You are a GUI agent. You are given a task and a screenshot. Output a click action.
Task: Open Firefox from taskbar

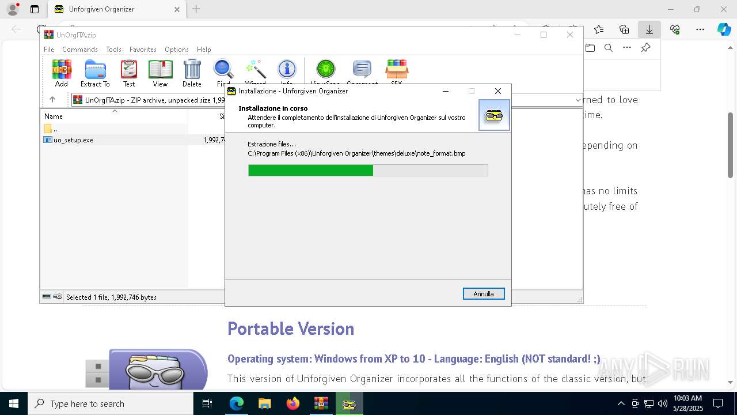coord(293,403)
